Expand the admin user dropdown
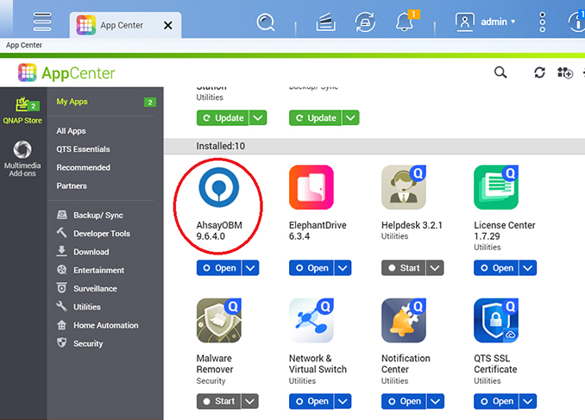Viewport: 585px width, 420px height. 513,22
